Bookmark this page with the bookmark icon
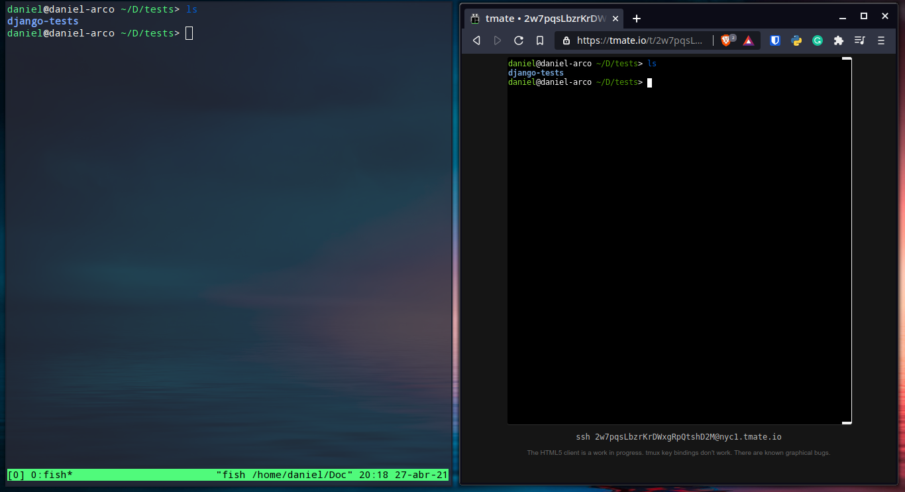This screenshot has height=492, width=905. coord(540,40)
